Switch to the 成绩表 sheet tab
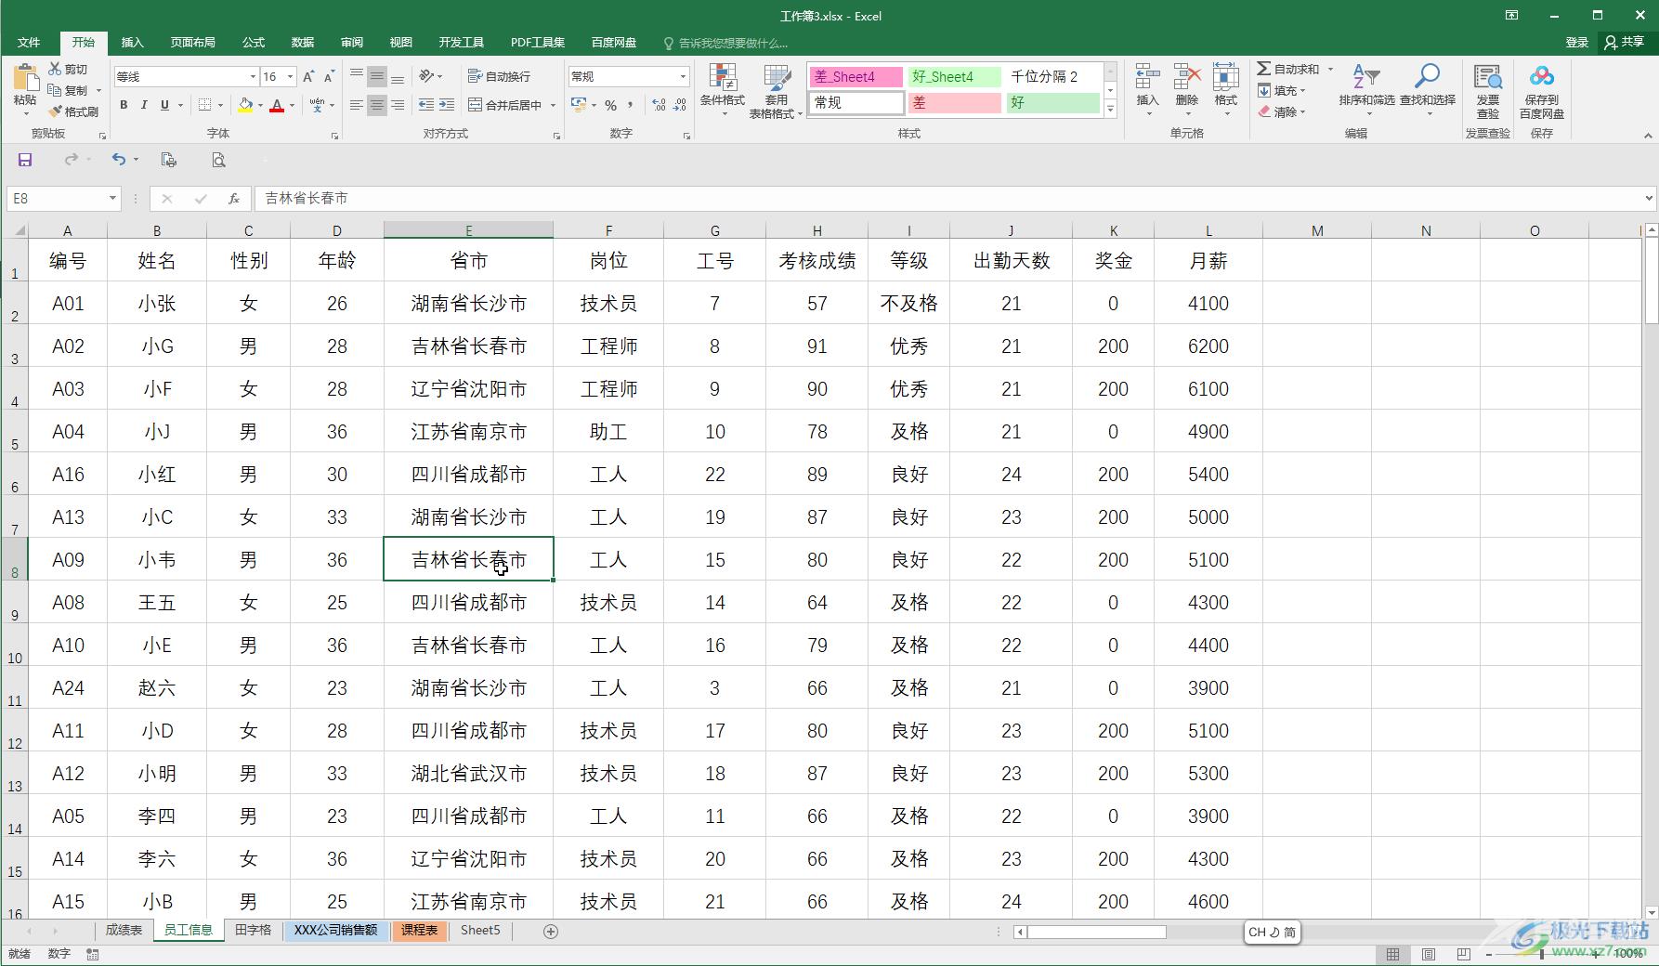 click(x=124, y=930)
